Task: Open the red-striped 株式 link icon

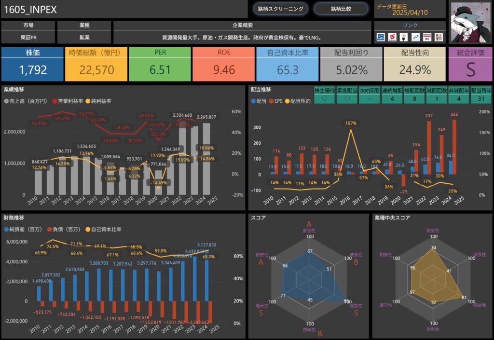Action: pyautogui.click(x=427, y=37)
